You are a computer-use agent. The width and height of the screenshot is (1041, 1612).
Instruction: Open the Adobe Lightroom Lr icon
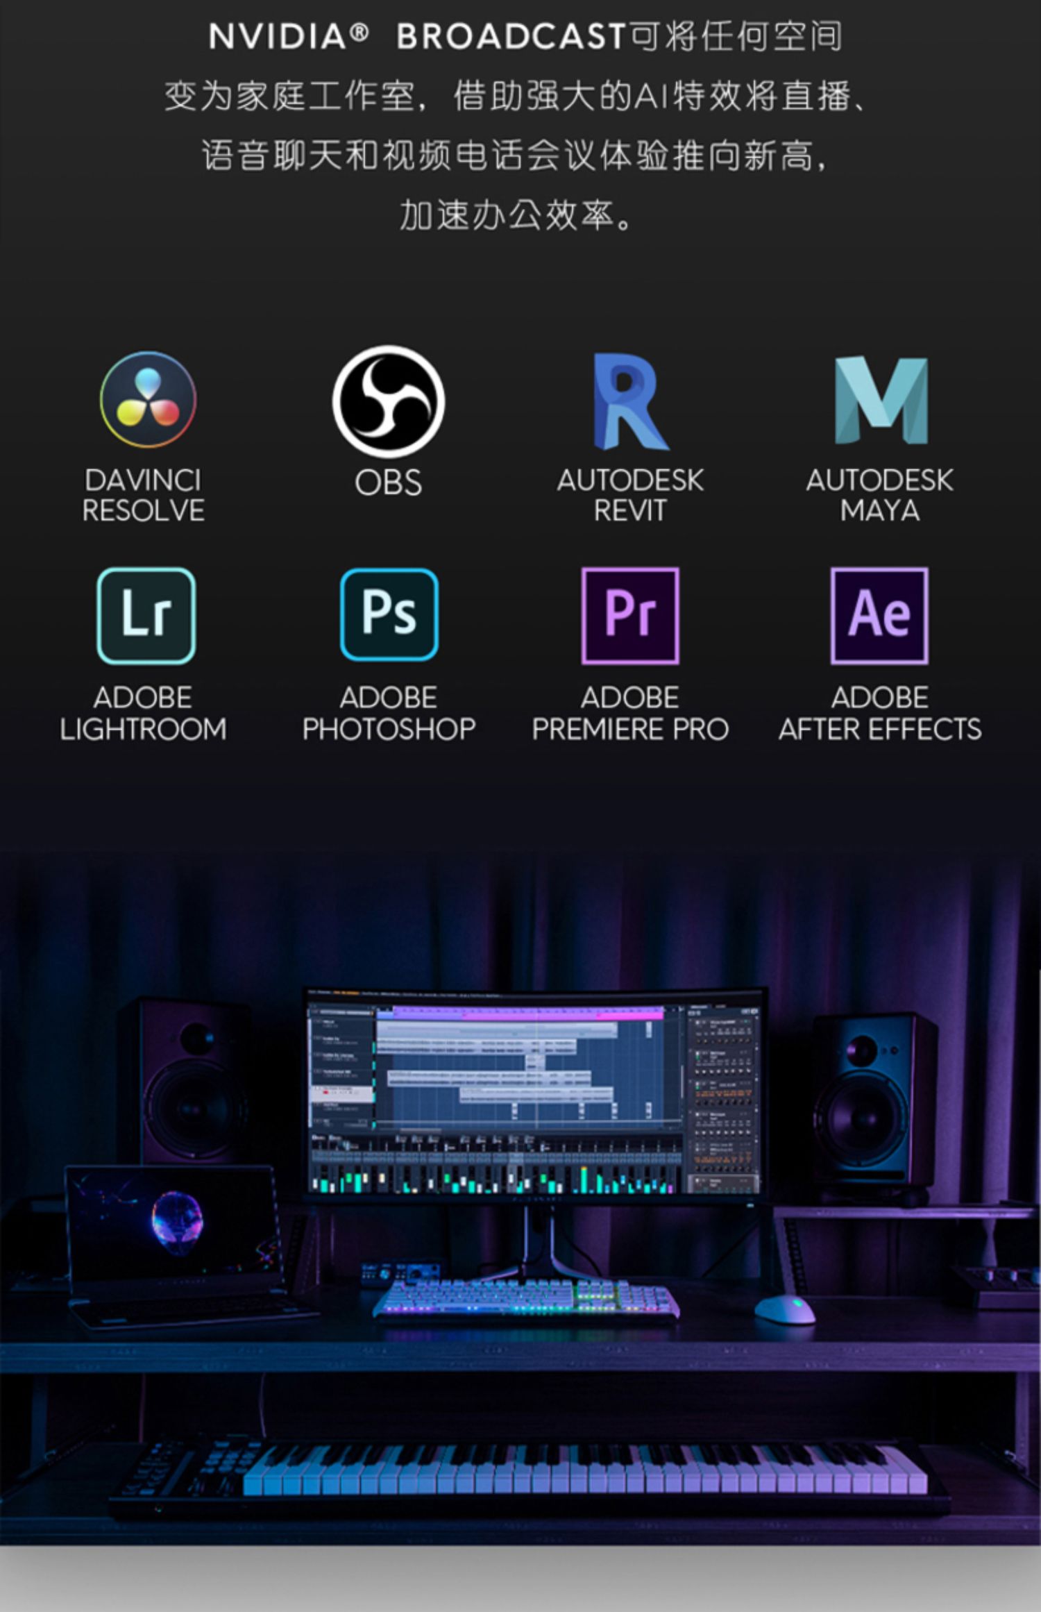point(146,615)
